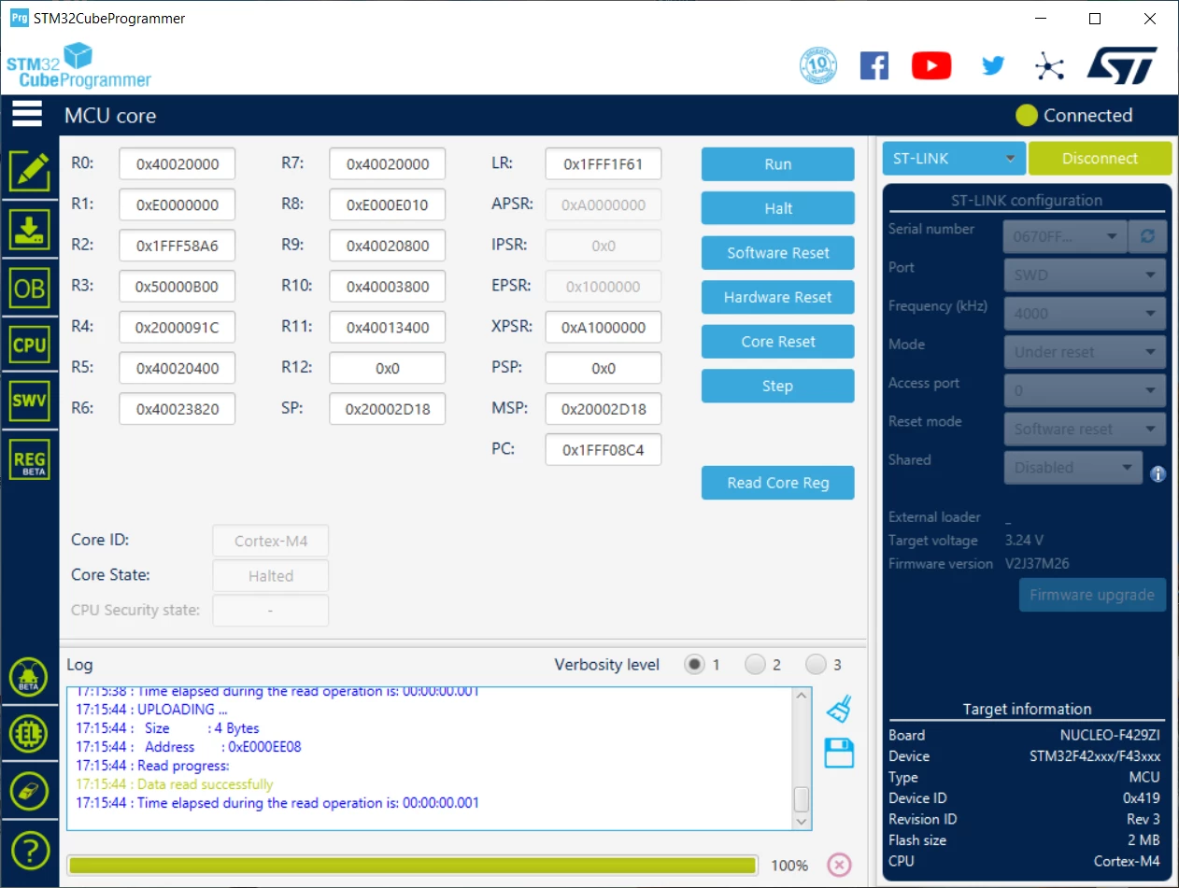Open the Port SWD dropdown
Screen dimensions: 1179x888
pos(1085,275)
